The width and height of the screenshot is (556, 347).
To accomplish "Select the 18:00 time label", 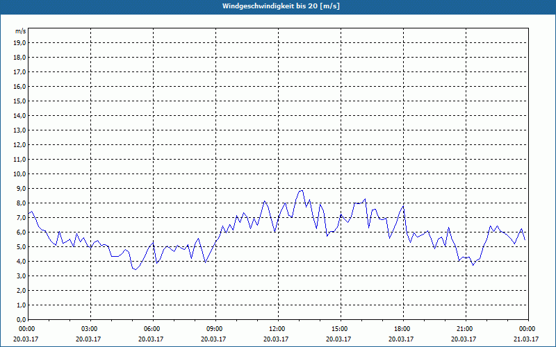I will (x=403, y=329).
